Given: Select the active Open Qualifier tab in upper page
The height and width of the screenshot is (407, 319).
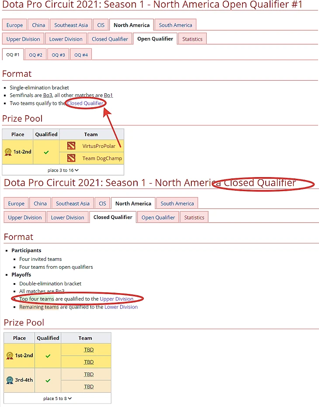Looking at the screenshot, I should (x=155, y=39).
